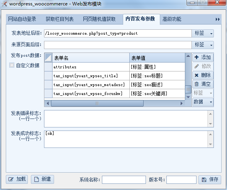227x190 pixels.
Task: Click the [标签:seo标题] value cell
Action: [157, 76]
